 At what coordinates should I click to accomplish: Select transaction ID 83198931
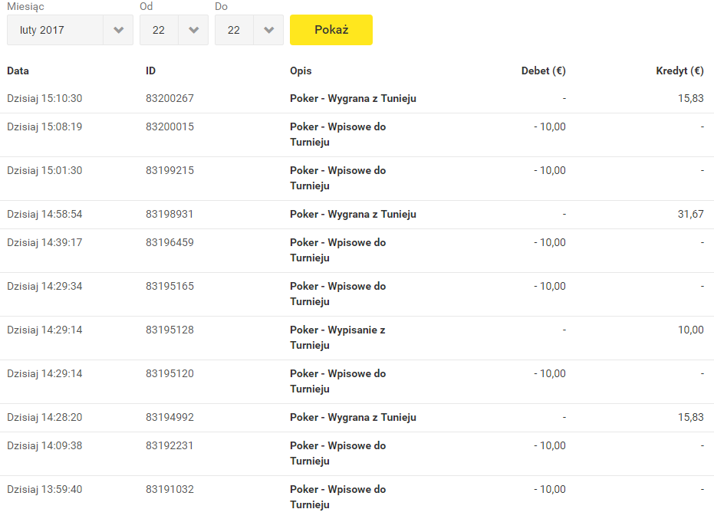point(169,214)
